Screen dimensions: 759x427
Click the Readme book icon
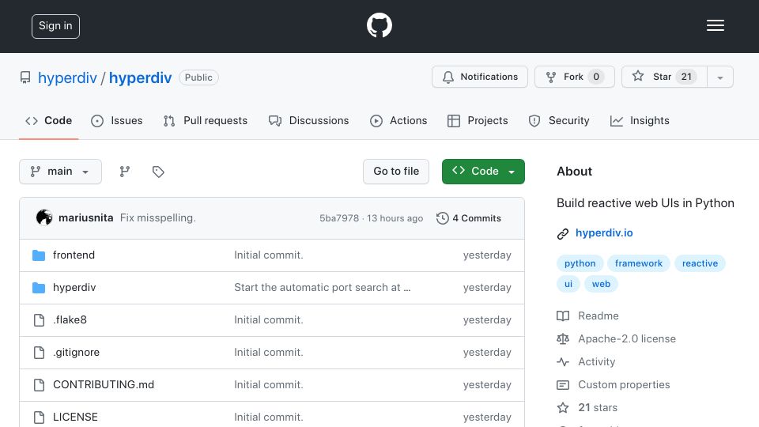click(x=563, y=316)
